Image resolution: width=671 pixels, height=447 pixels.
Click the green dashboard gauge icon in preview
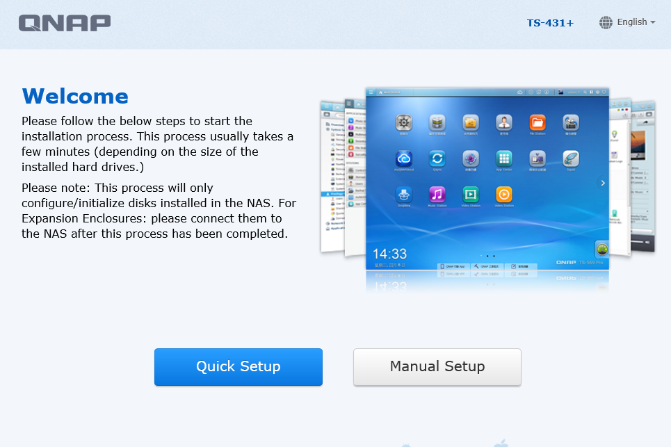tap(602, 249)
